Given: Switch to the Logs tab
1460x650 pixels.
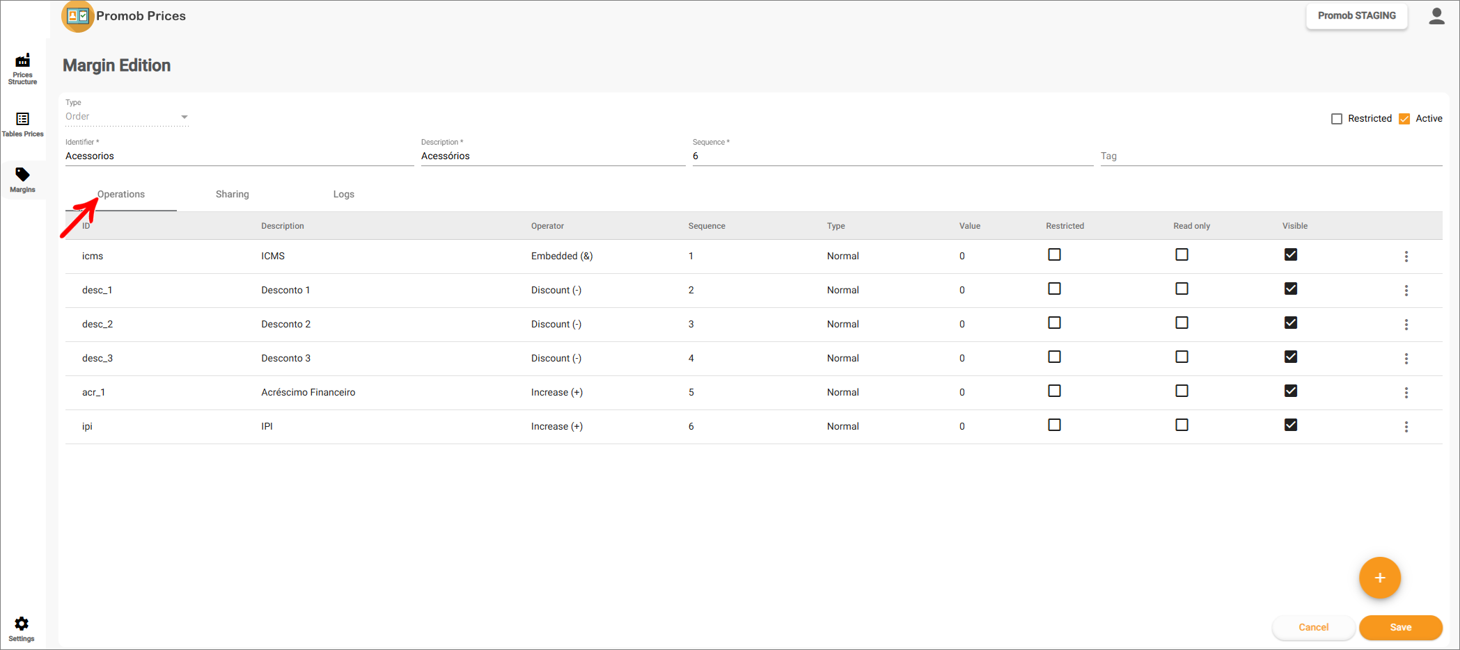Looking at the screenshot, I should [343, 195].
